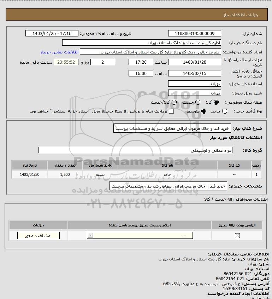Click the مشاهده مجوز button
Screen dimensions: 272x299
click(x=38, y=236)
